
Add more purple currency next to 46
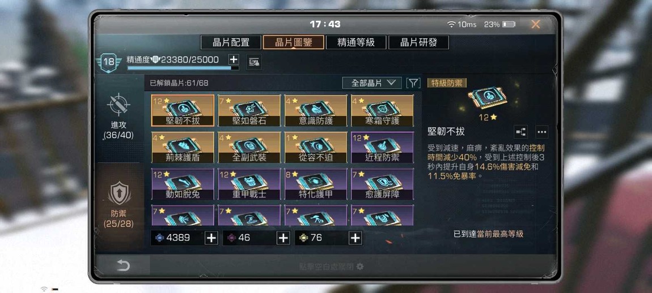coord(283,238)
